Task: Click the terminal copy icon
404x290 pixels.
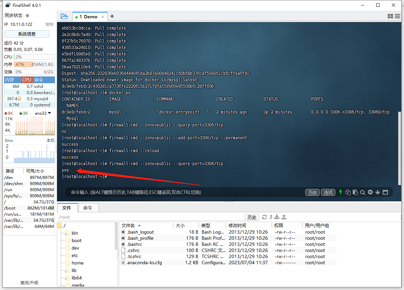Action: click(348, 192)
